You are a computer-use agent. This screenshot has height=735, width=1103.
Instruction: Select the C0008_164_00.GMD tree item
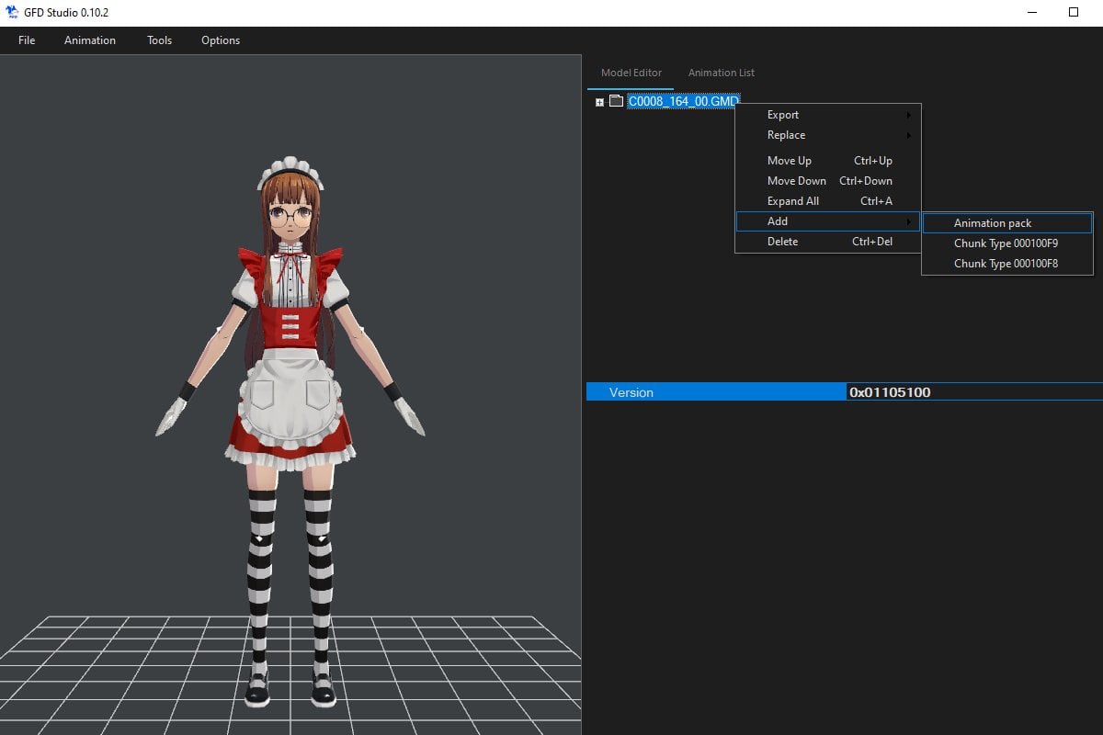point(683,101)
